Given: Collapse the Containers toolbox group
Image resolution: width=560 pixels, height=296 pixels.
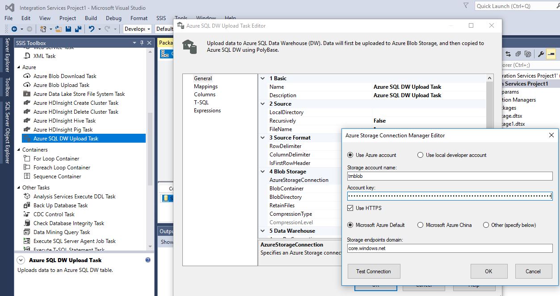Looking at the screenshot, I should pos(18,150).
